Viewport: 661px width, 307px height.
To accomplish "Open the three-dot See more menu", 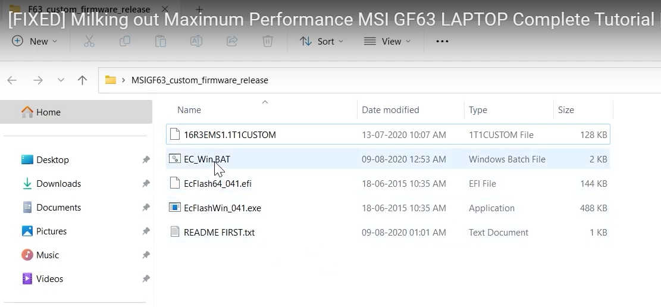I will (x=442, y=41).
